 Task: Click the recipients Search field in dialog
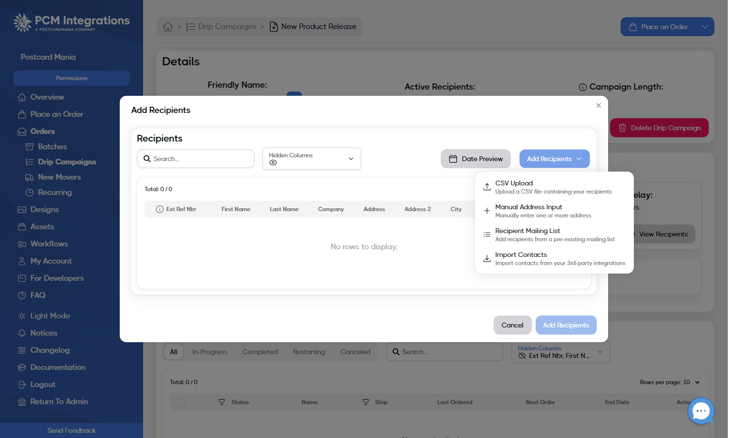click(196, 159)
